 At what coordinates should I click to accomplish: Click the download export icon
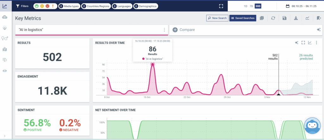[296, 18]
